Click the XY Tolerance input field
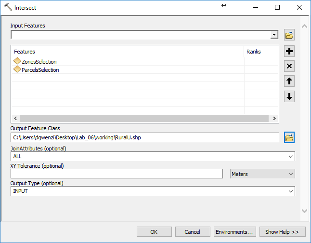The width and height of the screenshot is (311, 243). pos(117,174)
